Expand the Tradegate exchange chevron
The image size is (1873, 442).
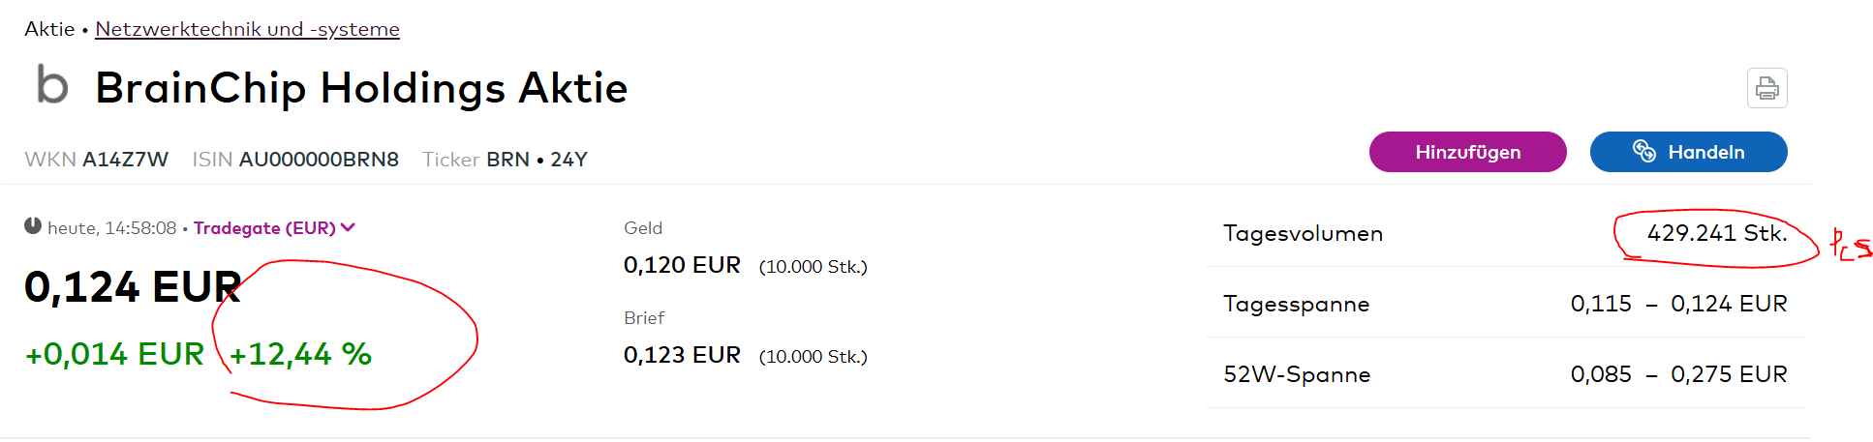(349, 227)
